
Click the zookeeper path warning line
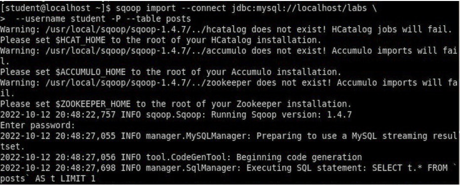point(229,88)
